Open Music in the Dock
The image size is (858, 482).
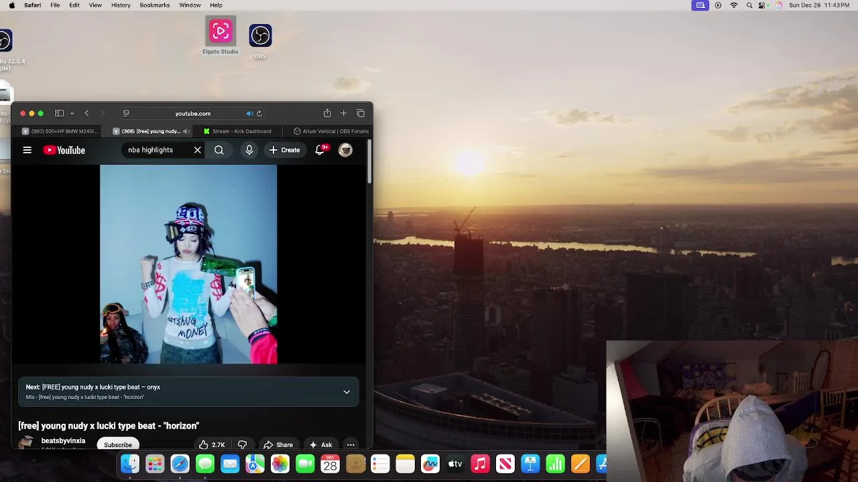coord(480,464)
